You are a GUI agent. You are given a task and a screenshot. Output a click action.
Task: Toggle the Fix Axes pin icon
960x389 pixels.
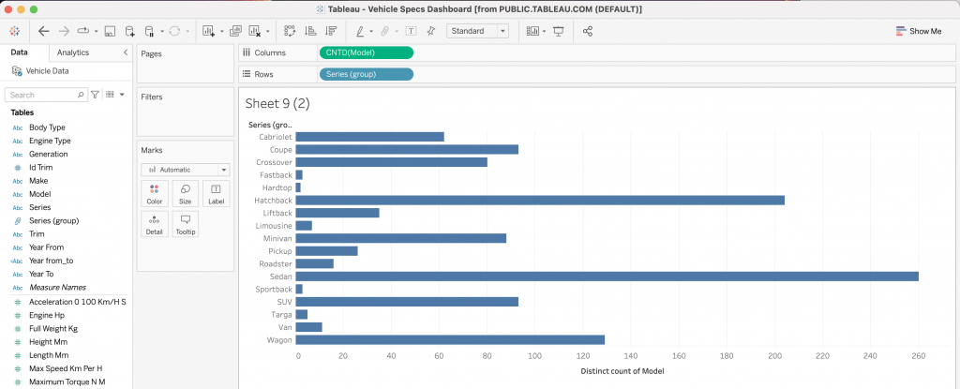(x=430, y=31)
